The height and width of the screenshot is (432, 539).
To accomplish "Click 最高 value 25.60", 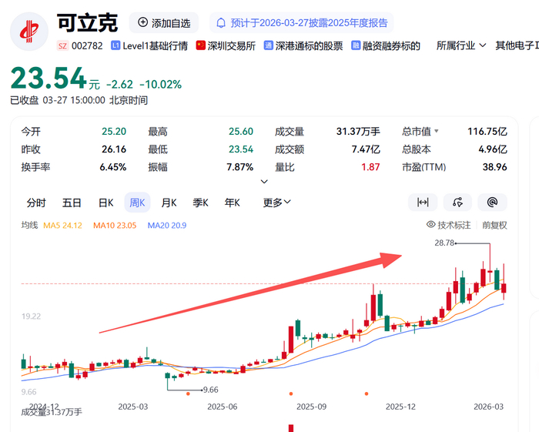I will coord(241,131).
